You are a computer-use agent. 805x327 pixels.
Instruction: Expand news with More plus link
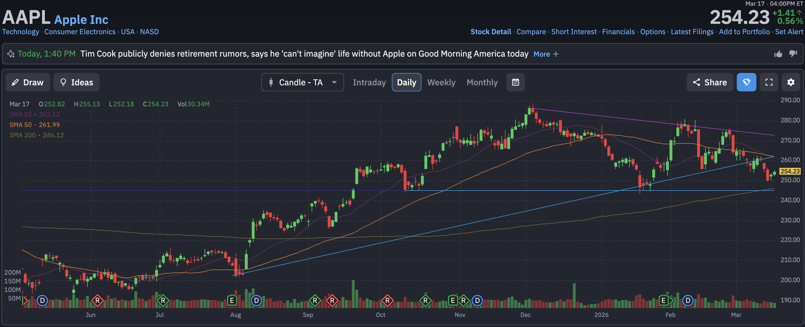point(545,54)
